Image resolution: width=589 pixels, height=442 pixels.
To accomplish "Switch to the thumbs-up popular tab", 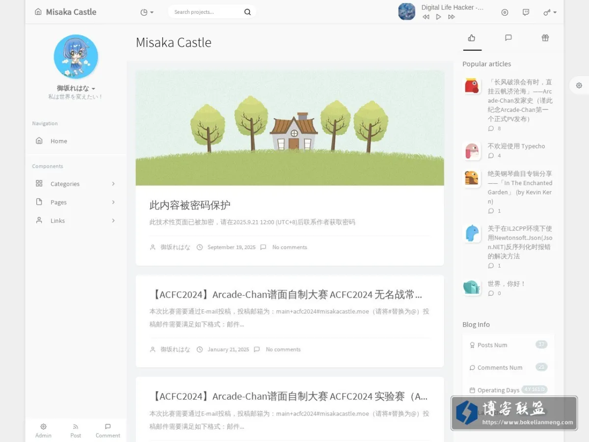I will [x=472, y=38].
